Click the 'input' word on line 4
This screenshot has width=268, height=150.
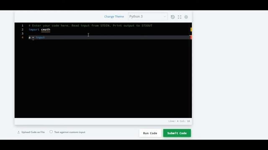(x=40, y=37)
